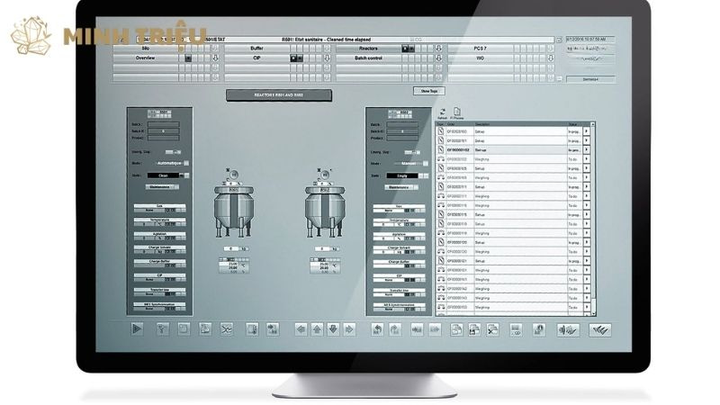Click the right arrow navigation icon
This screenshot has height=405, width=720.
(349, 329)
